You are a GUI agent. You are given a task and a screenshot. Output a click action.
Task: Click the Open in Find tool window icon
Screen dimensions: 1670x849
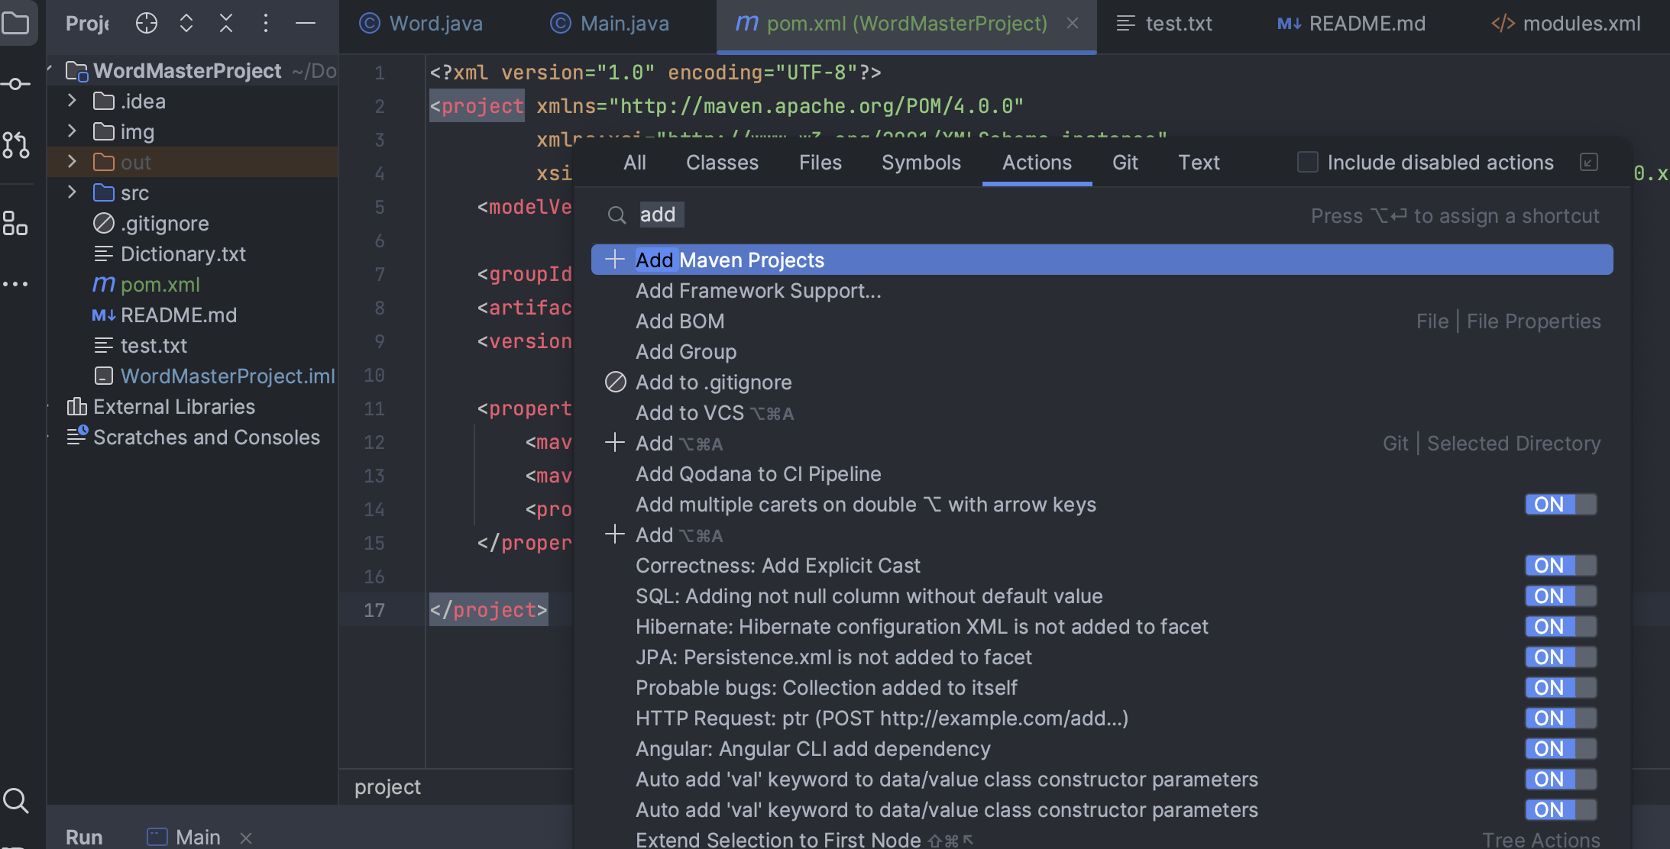[1588, 162]
